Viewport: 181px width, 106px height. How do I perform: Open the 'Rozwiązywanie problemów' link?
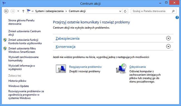pyautogui.click(x=85, y=67)
